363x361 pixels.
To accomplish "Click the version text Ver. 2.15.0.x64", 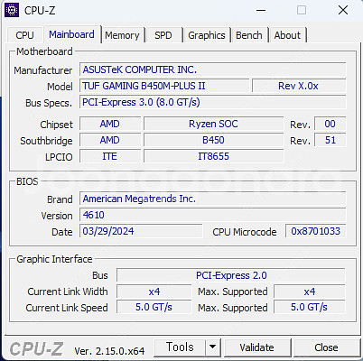I will click(109, 351).
